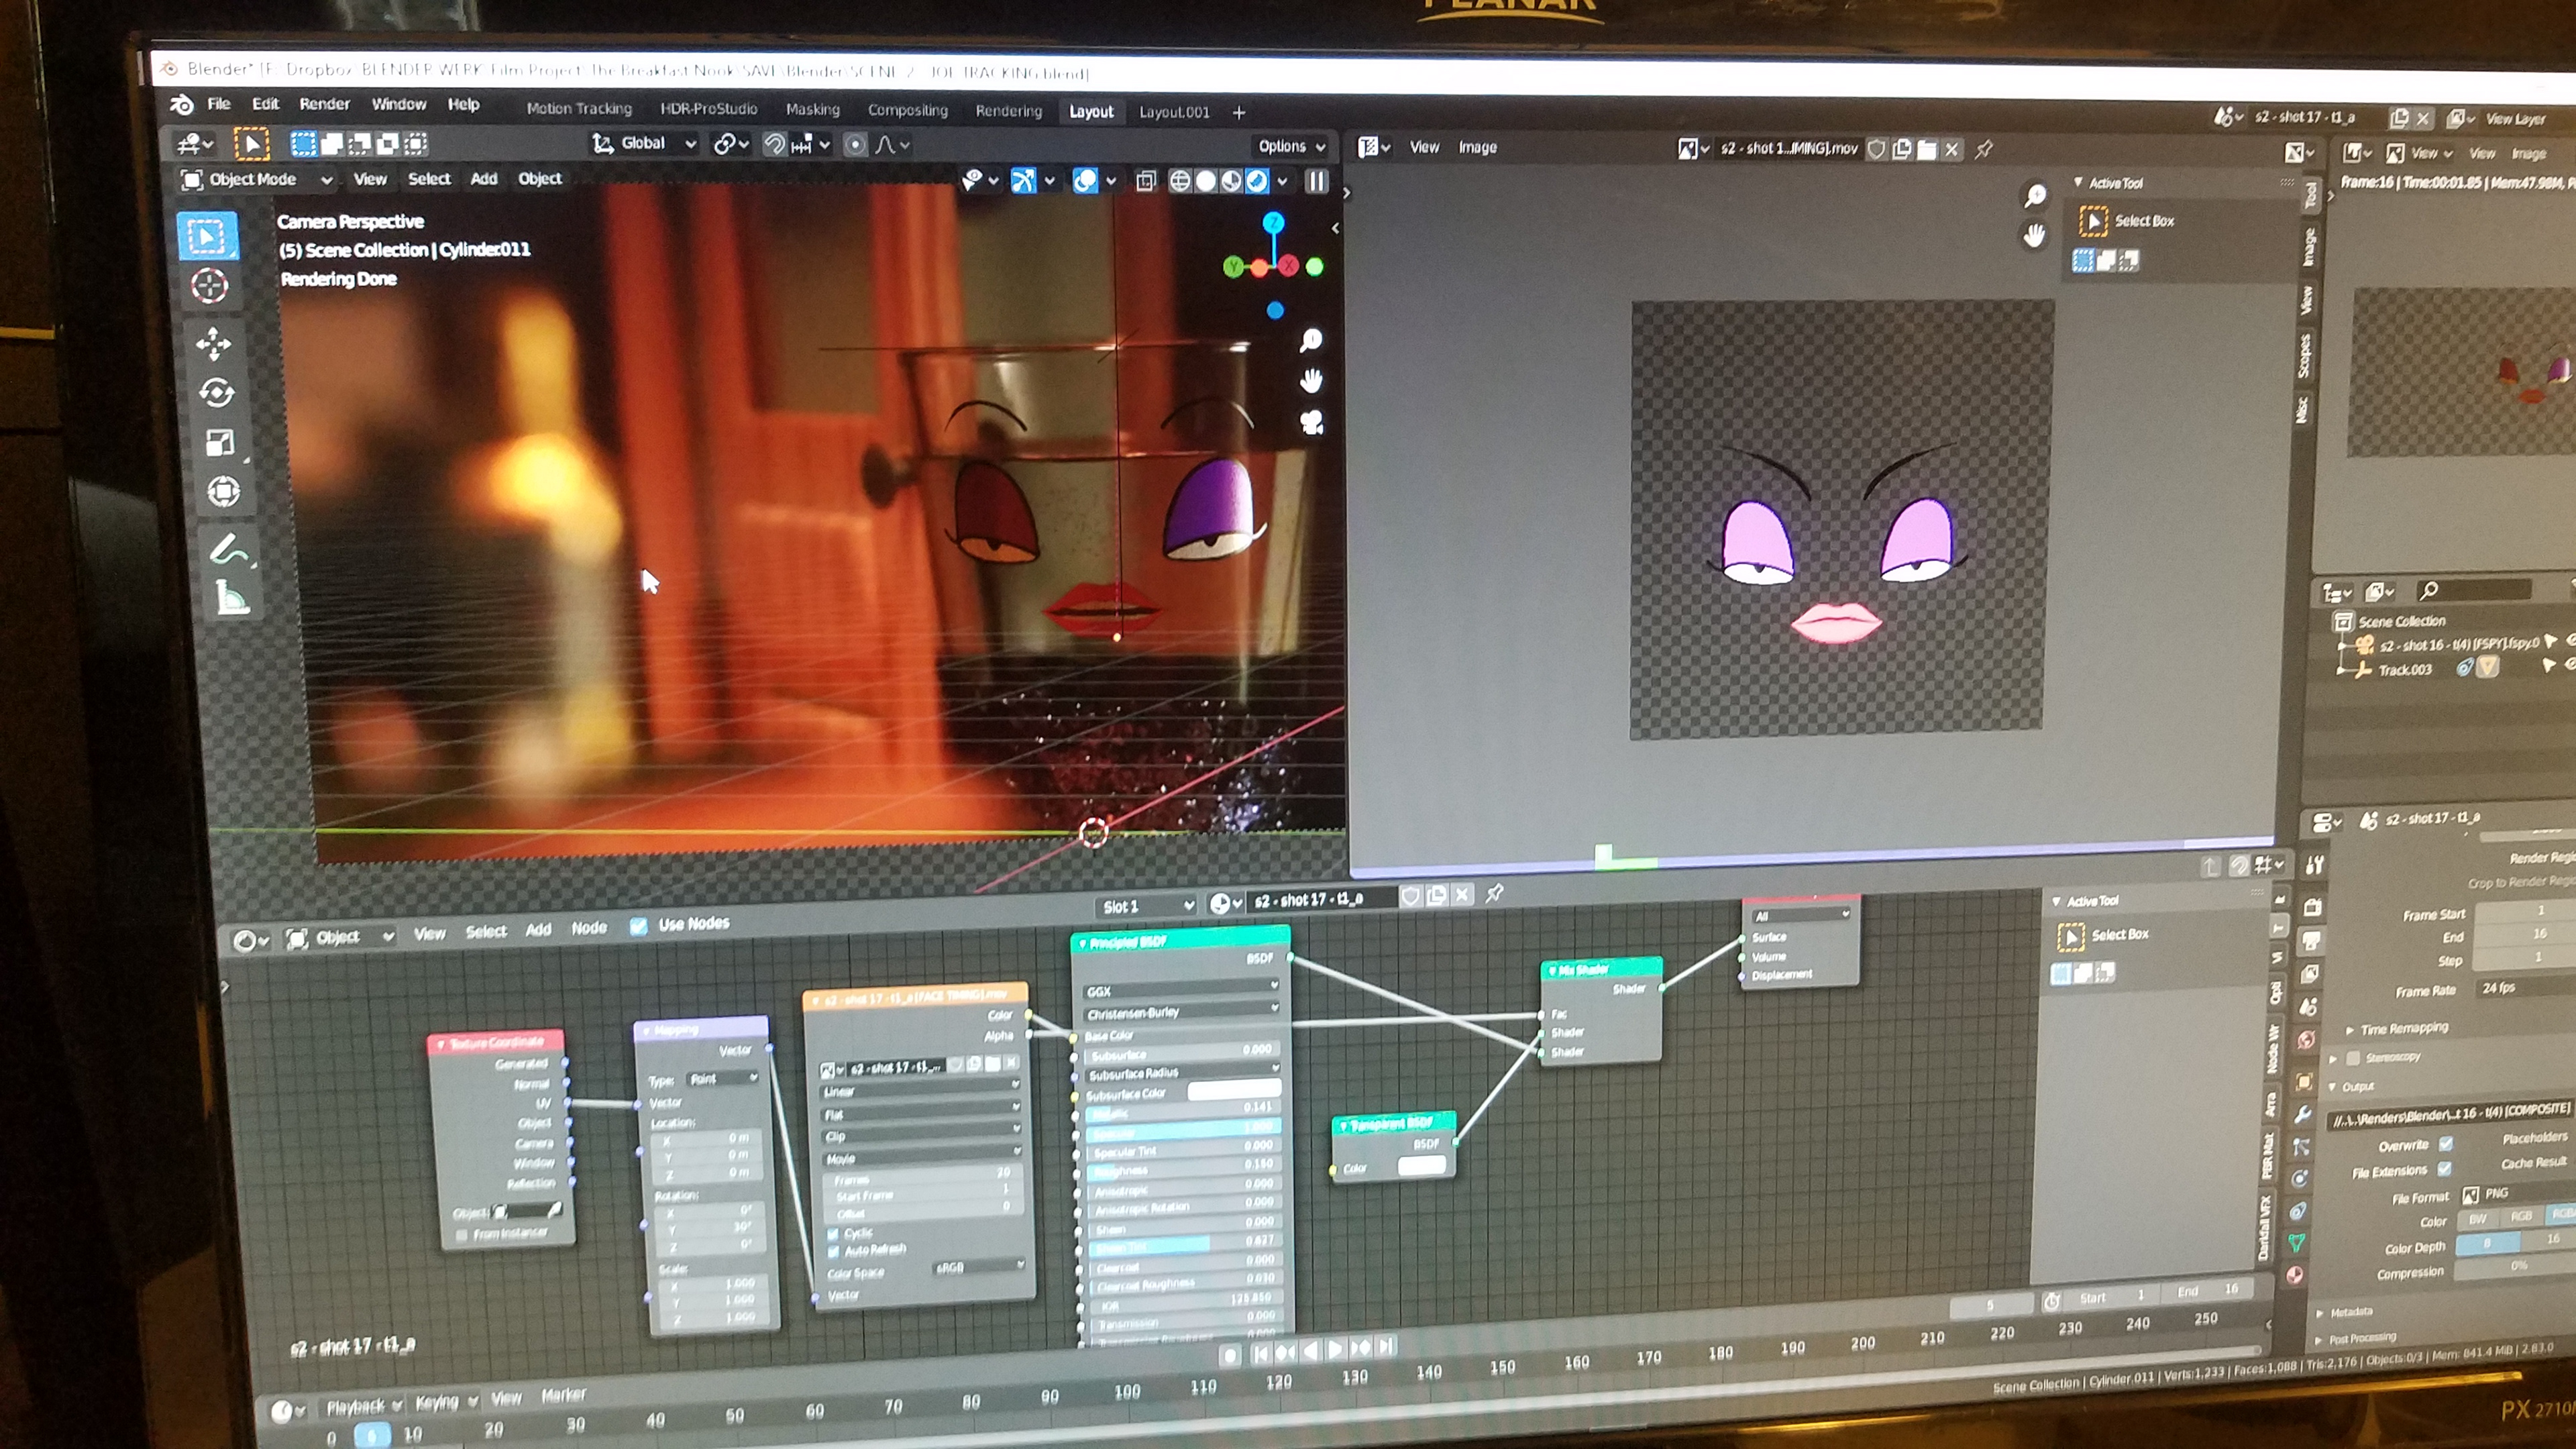
Task: Open the File menu
Action: (x=218, y=104)
